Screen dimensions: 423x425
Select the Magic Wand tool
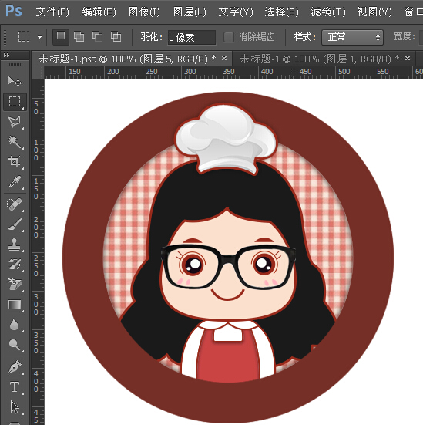point(15,142)
